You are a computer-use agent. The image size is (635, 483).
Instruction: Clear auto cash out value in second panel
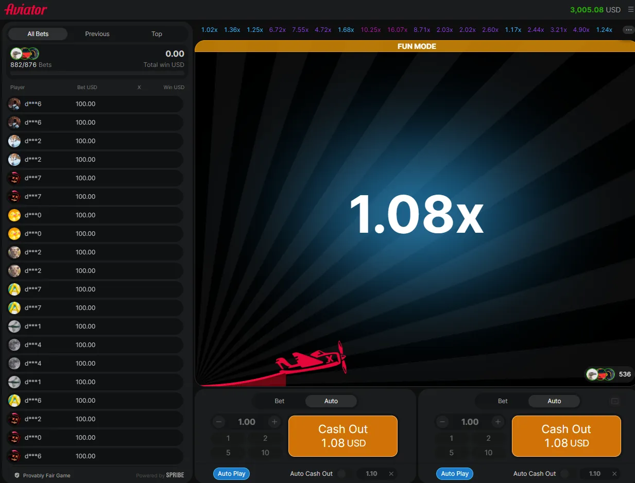click(x=614, y=474)
